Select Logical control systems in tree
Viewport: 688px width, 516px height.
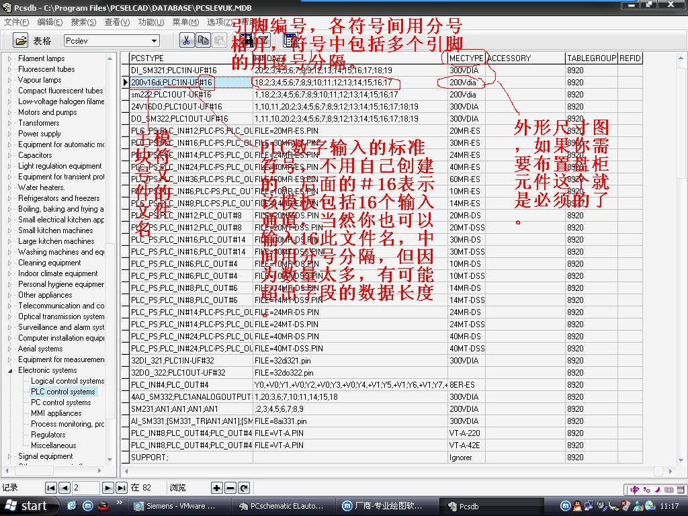(x=68, y=381)
